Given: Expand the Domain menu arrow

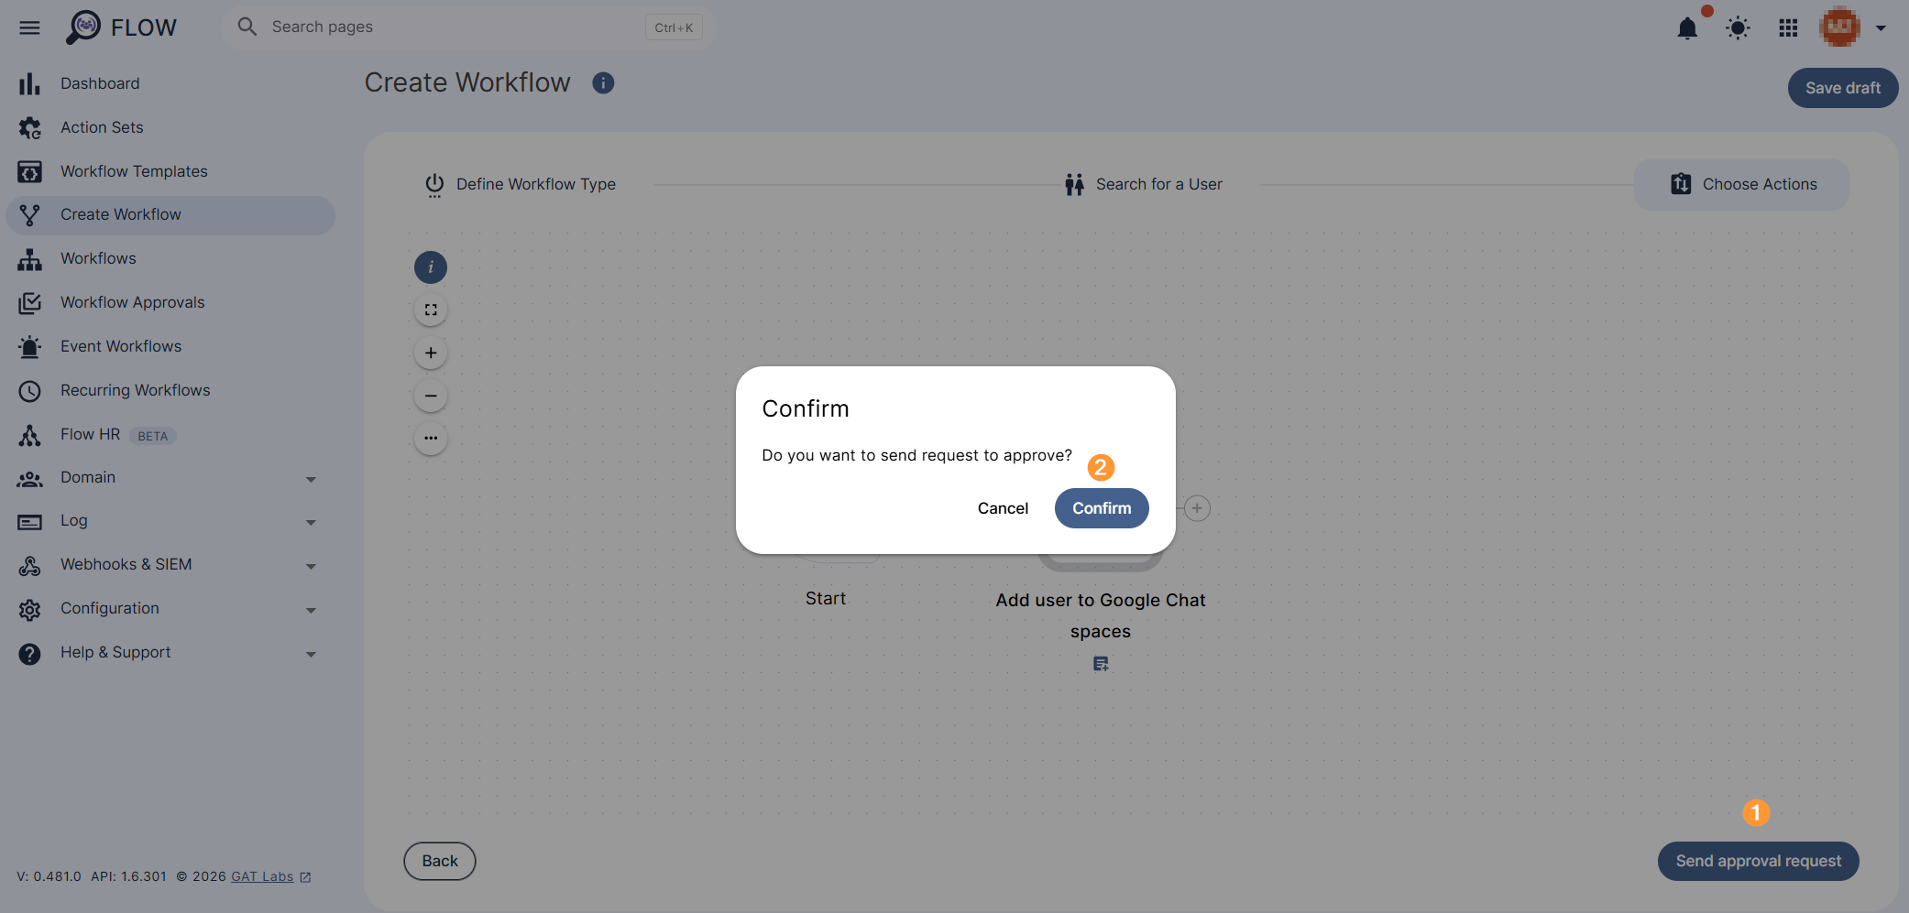Looking at the screenshot, I should (x=311, y=480).
